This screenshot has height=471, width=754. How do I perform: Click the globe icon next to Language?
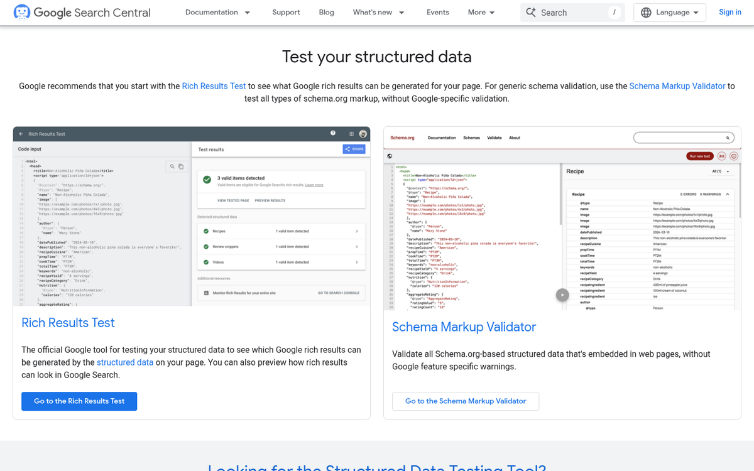[x=647, y=12]
